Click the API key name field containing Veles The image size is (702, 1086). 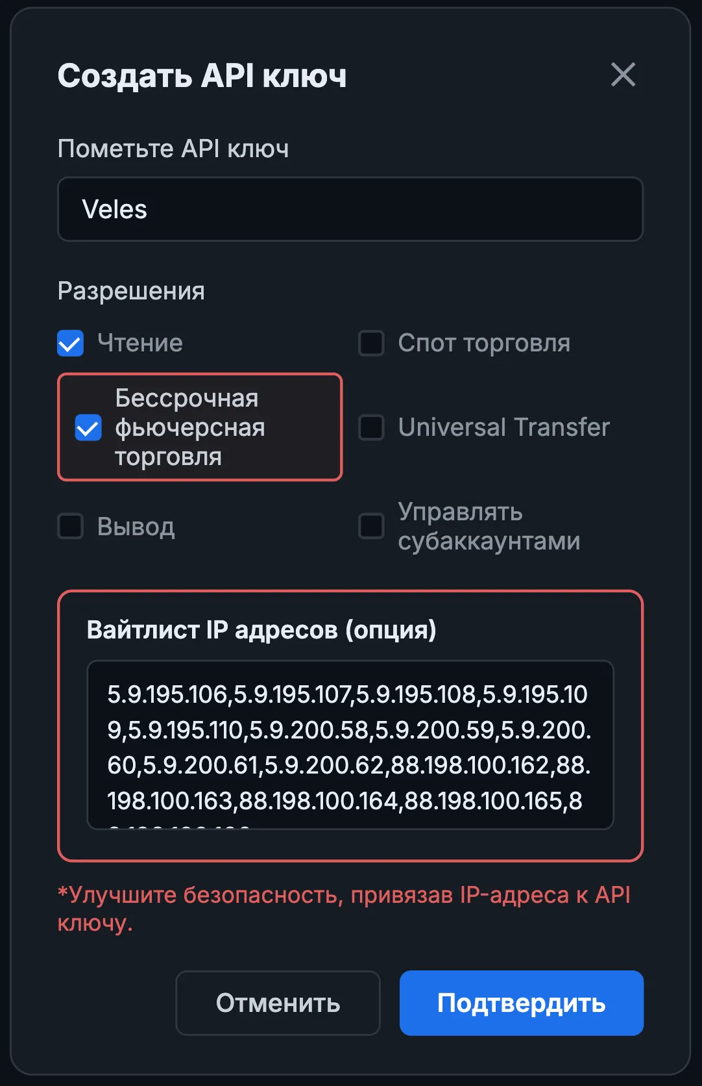pos(350,208)
